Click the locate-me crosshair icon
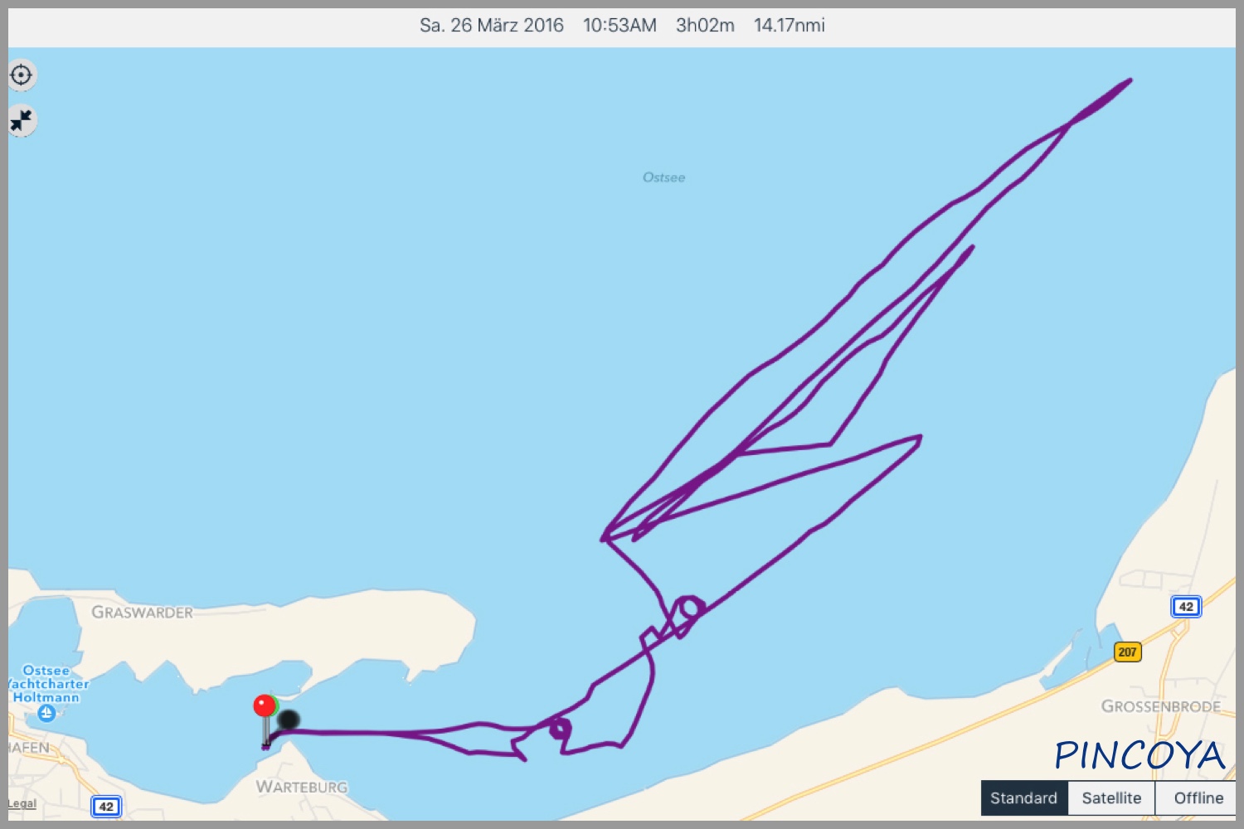The width and height of the screenshot is (1244, 829). click(21, 75)
